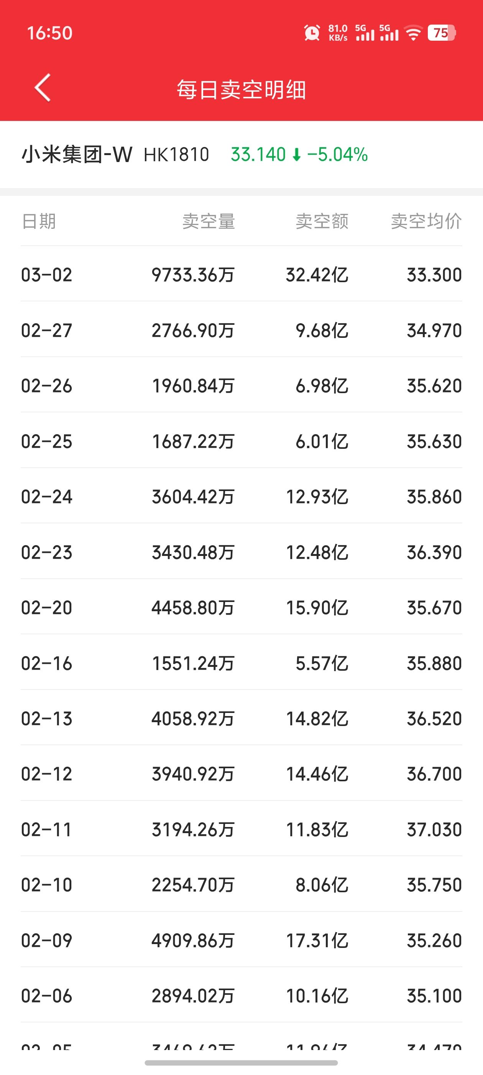This screenshot has width=483, height=1075.
Task: Tap the battery level indicator
Action: [x=441, y=33]
